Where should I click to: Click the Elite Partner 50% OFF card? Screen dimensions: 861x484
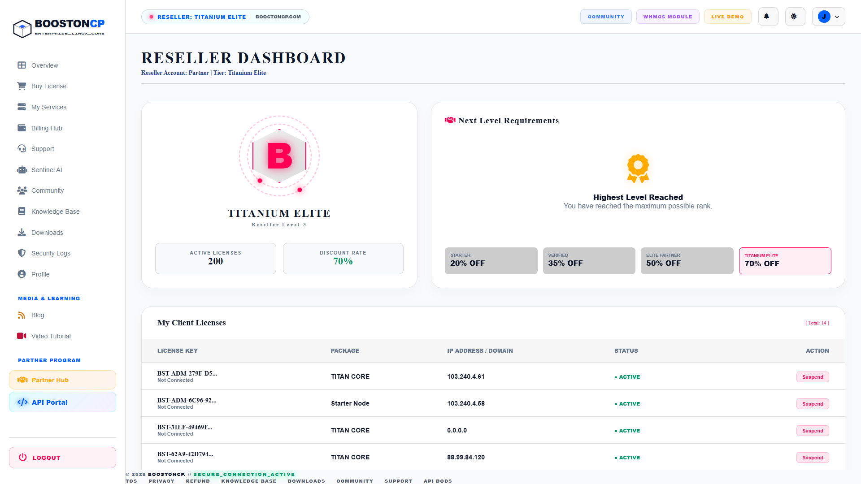click(687, 261)
